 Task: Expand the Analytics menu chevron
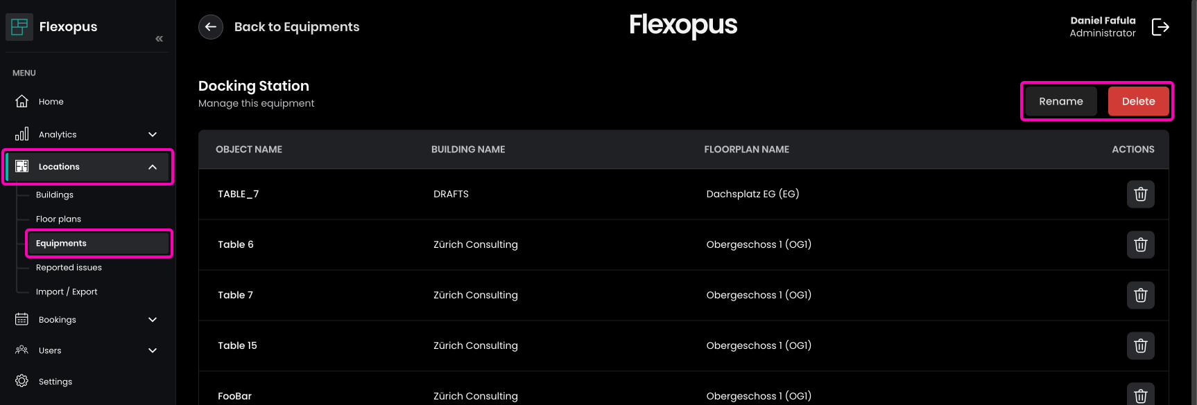click(153, 134)
